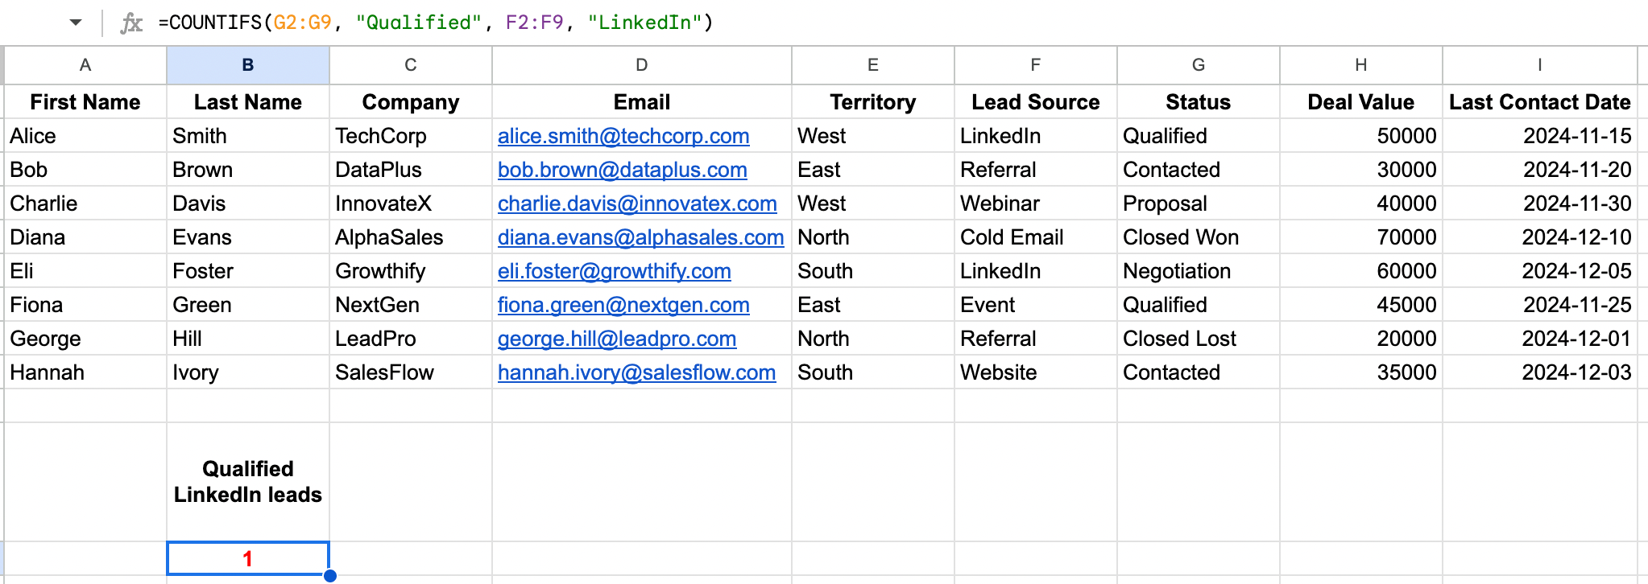Select column B header

[x=247, y=65]
